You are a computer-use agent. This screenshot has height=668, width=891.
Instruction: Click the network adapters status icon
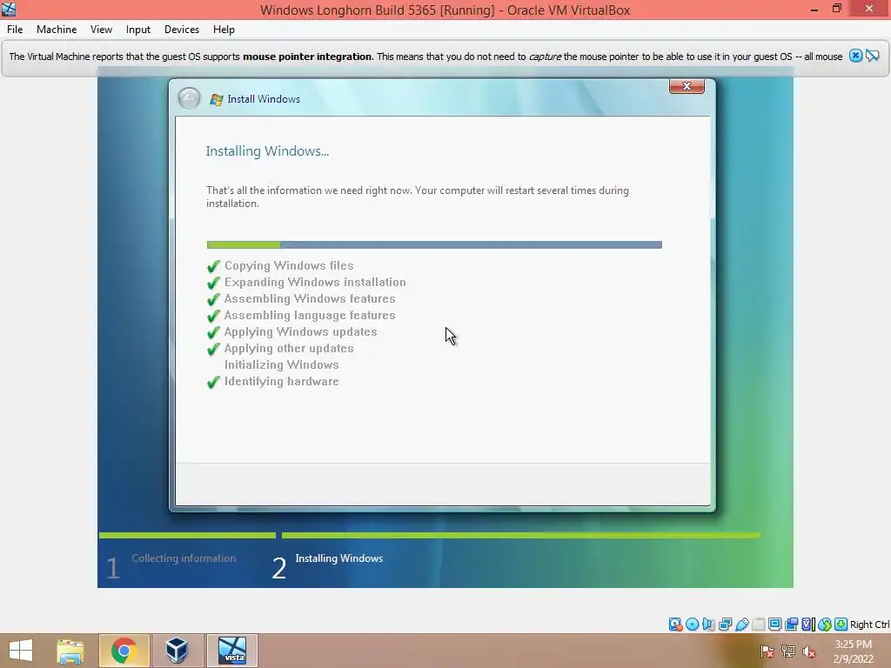click(725, 625)
